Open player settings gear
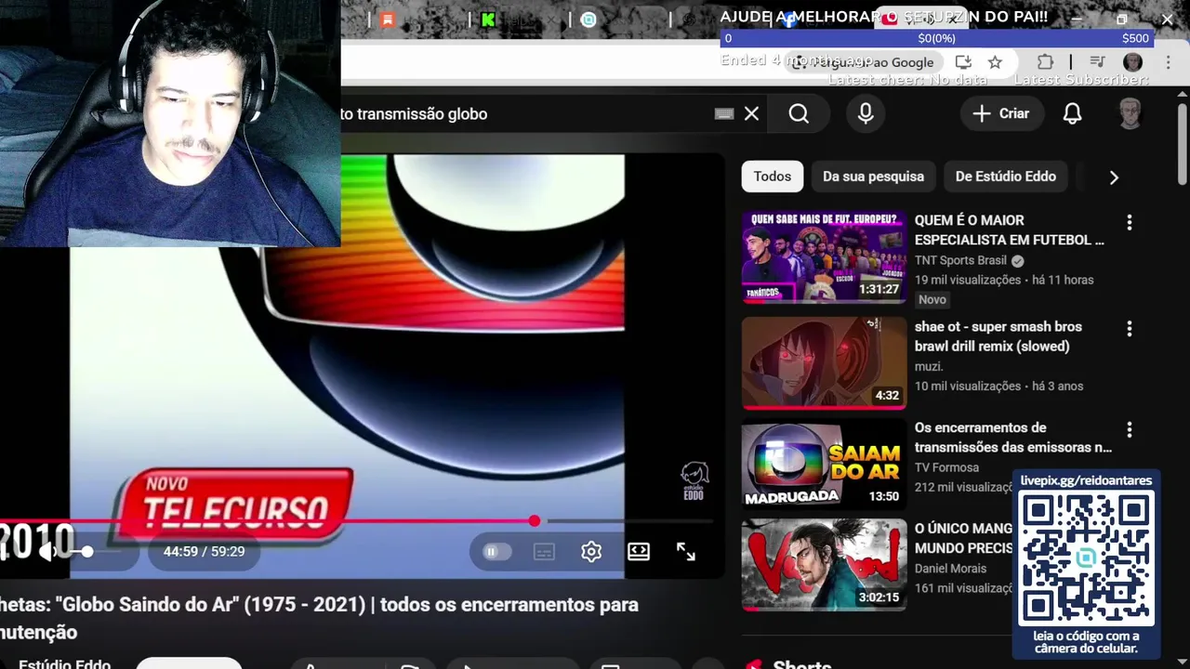This screenshot has height=669, width=1190. [x=591, y=552]
